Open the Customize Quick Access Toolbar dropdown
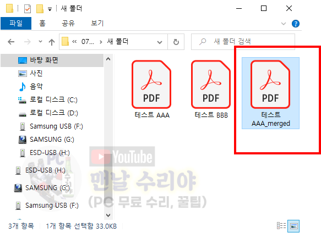Viewport: 321px width, 233px height. pos(50,9)
